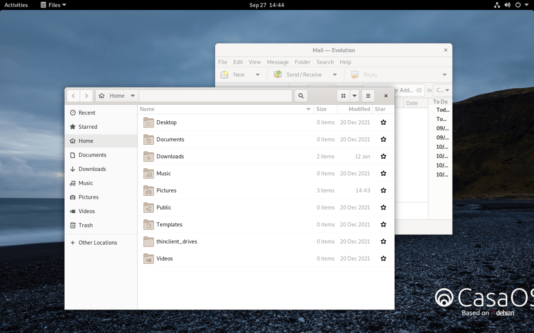Open the search scope dropdown in Evolution
The width and height of the screenshot is (534, 333).
443,90
